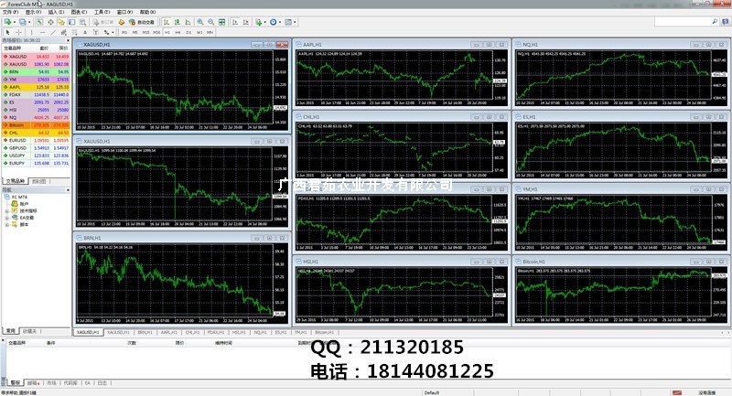Toggle the chart shift icon

point(245,22)
